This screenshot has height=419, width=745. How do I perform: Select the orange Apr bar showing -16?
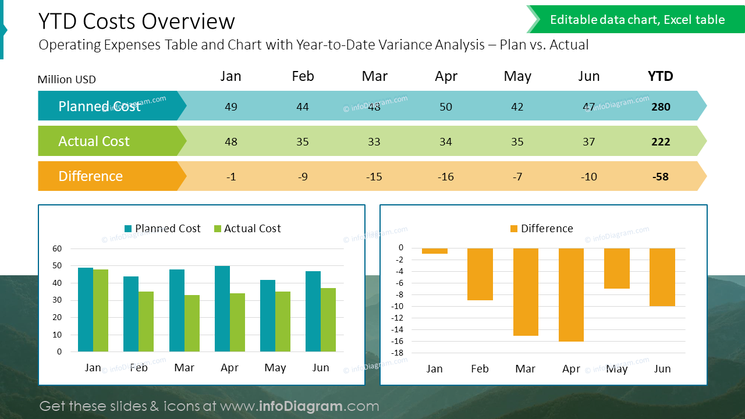[x=571, y=294]
